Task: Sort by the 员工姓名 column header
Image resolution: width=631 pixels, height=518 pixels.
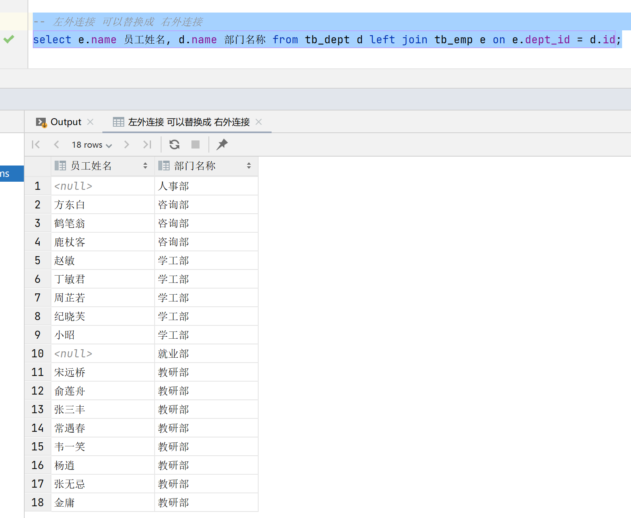Action: [103, 166]
